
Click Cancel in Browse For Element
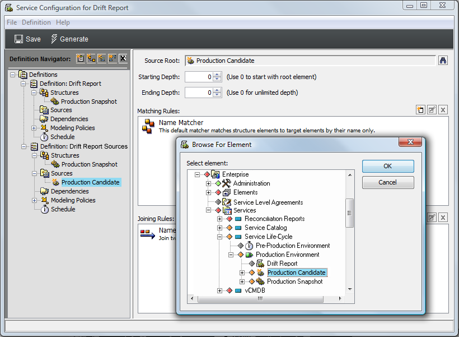(388, 182)
